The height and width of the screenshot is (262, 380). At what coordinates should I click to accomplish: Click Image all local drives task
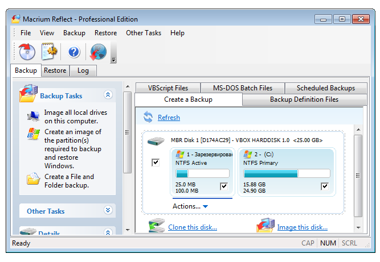(x=76, y=117)
